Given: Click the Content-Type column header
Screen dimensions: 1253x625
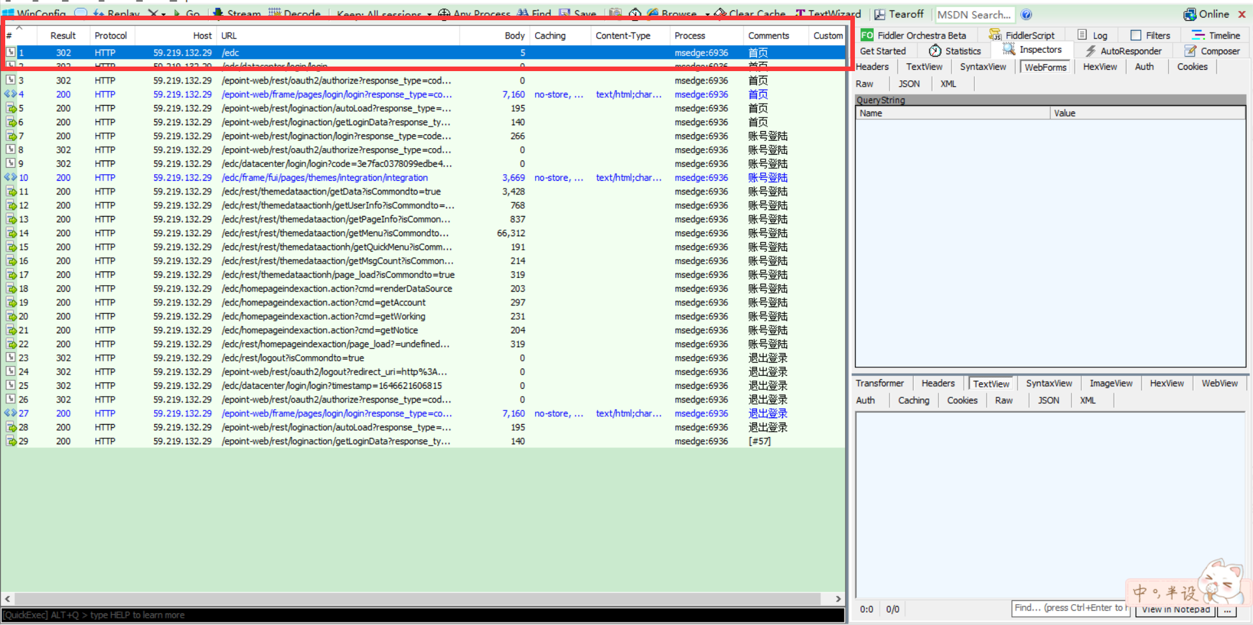Looking at the screenshot, I should tap(630, 35).
